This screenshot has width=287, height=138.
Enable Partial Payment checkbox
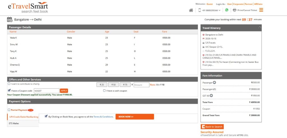pos(9,110)
